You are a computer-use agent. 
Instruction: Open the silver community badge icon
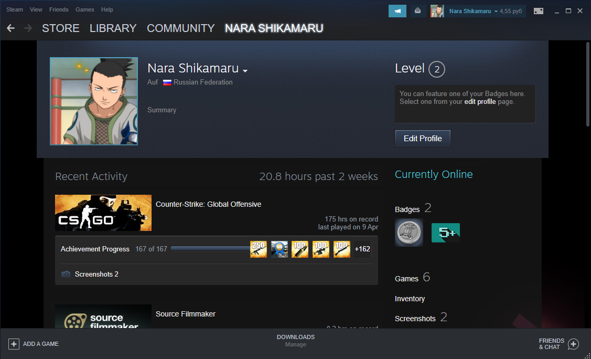[x=409, y=233]
